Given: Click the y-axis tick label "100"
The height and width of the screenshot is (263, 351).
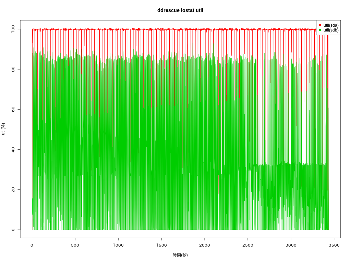Looking at the screenshot, I should [x=13, y=29].
